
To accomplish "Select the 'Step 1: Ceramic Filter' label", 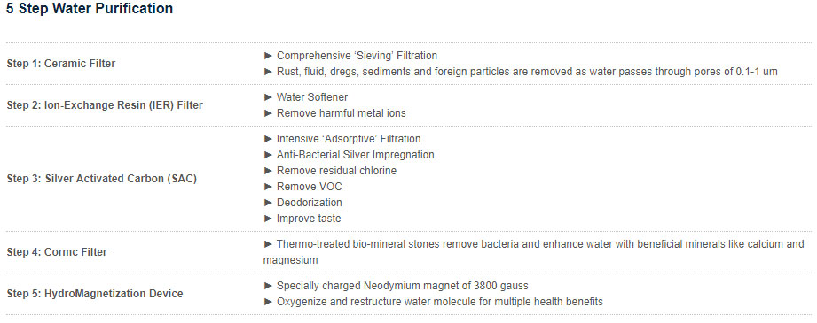I will tap(61, 64).
